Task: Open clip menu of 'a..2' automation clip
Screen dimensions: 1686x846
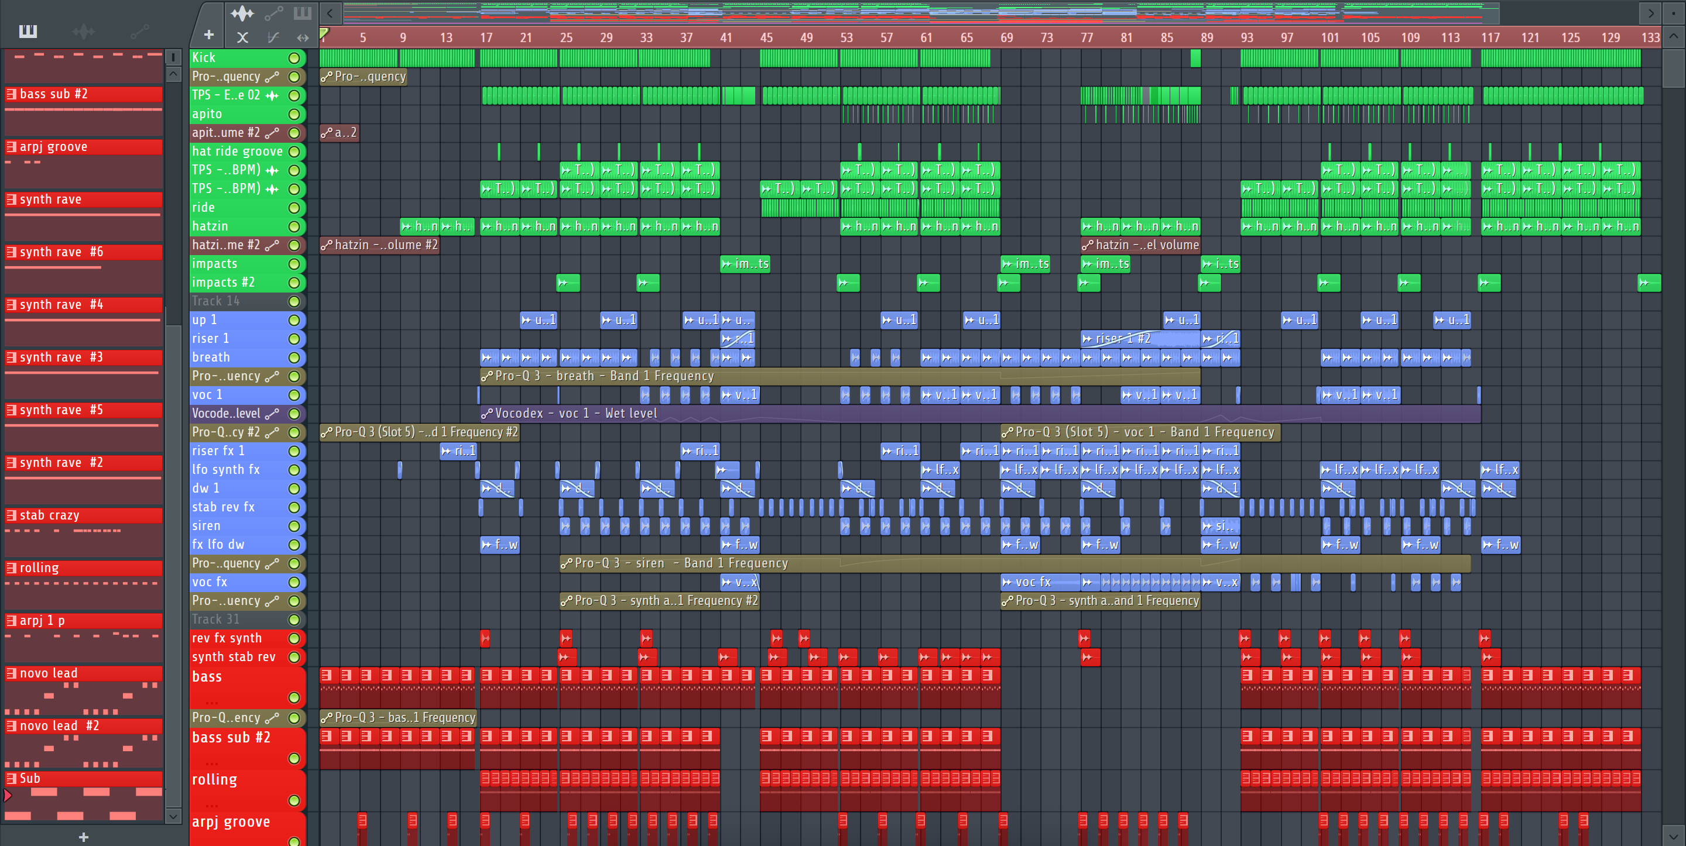Action: 327,133
